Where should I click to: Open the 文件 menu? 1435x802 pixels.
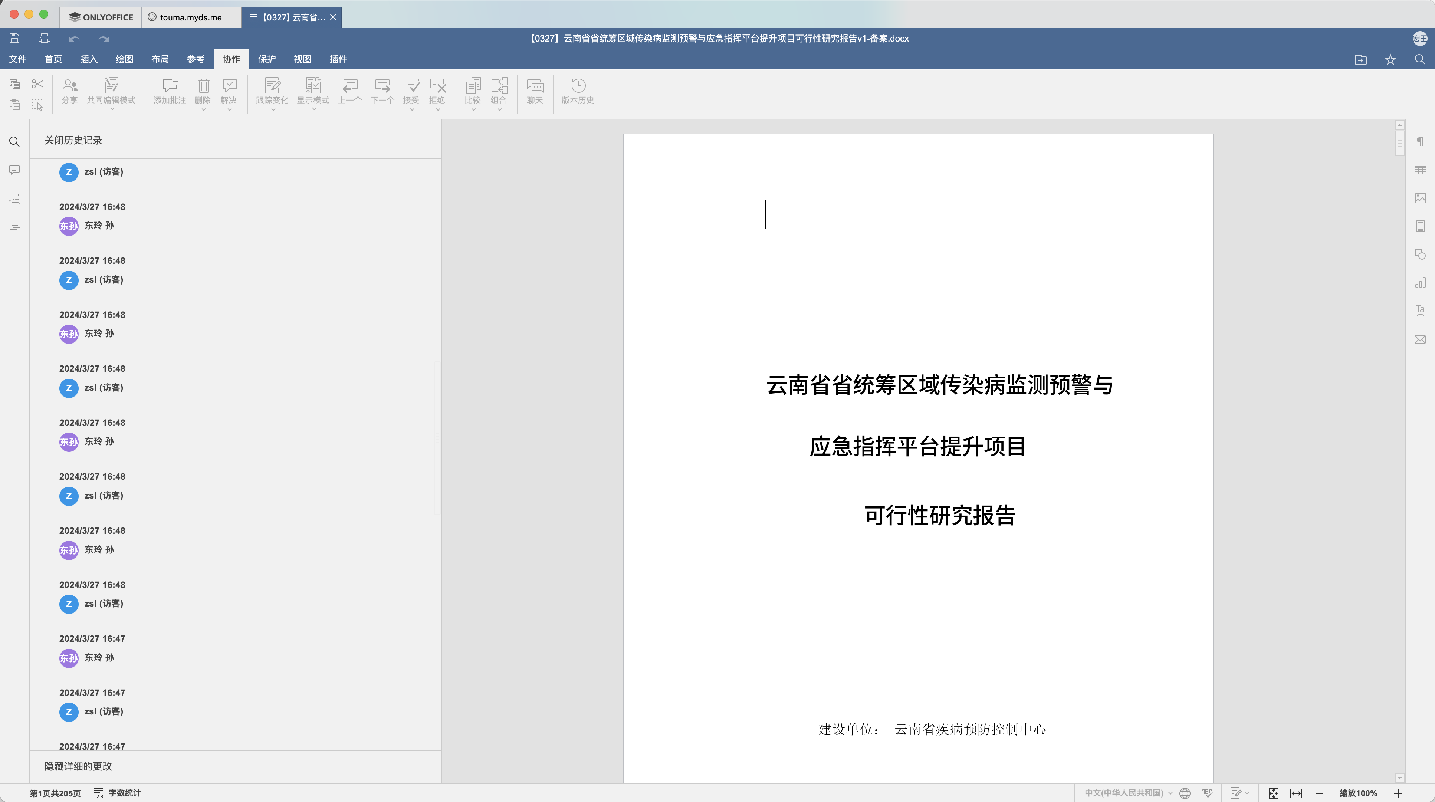(18, 59)
